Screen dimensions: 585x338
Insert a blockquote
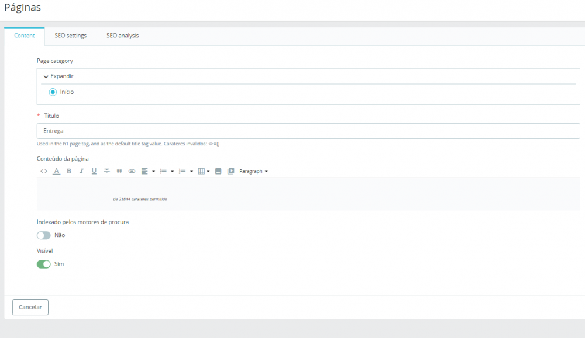pos(118,170)
